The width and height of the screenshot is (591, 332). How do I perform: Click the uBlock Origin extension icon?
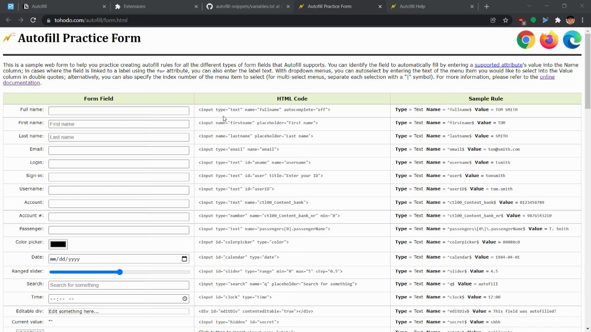pos(521,20)
